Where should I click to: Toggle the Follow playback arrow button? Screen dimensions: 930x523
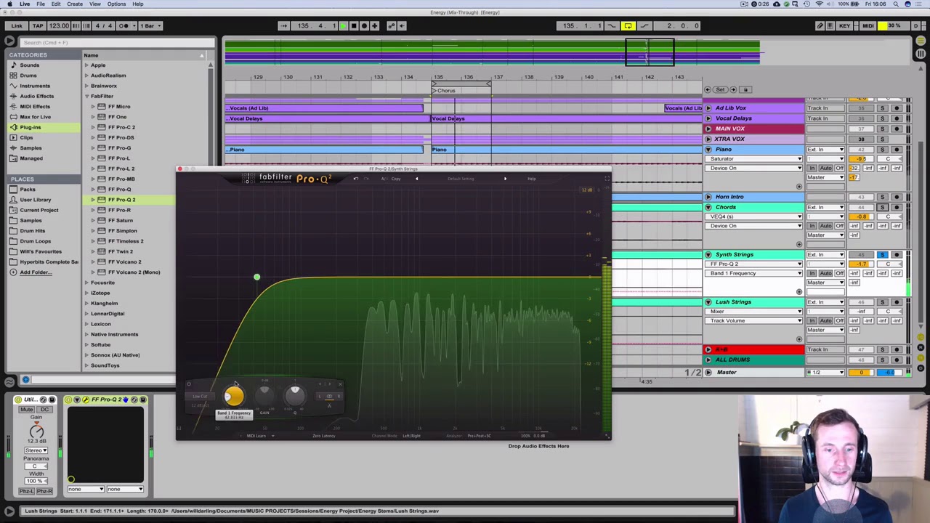point(284,25)
